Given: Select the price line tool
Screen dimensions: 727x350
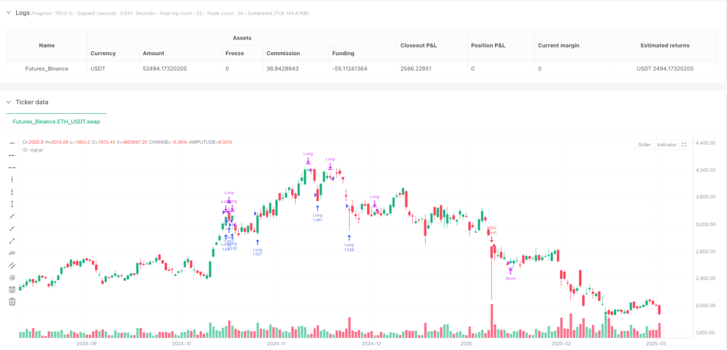Looking at the screenshot, I should (12, 253).
